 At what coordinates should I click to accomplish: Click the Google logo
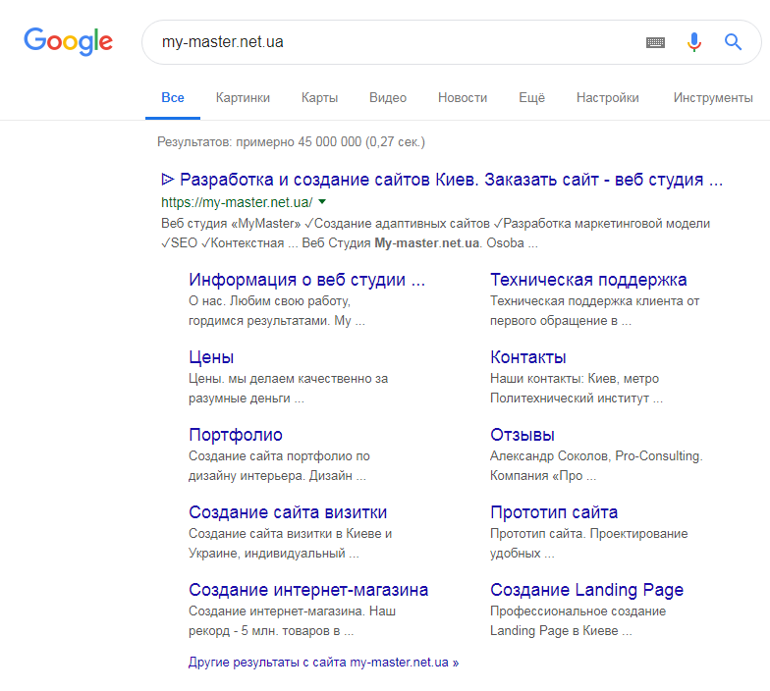pos(69,41)
